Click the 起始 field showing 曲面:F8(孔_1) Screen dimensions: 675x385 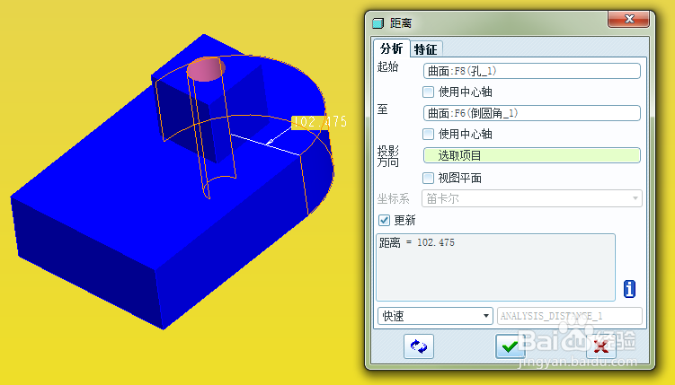click(532, 71)
